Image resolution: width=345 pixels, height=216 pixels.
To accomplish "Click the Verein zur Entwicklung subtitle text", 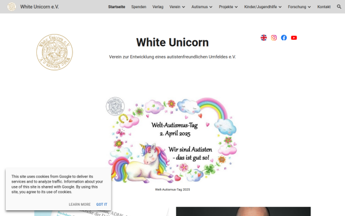I will click(172, 57).
